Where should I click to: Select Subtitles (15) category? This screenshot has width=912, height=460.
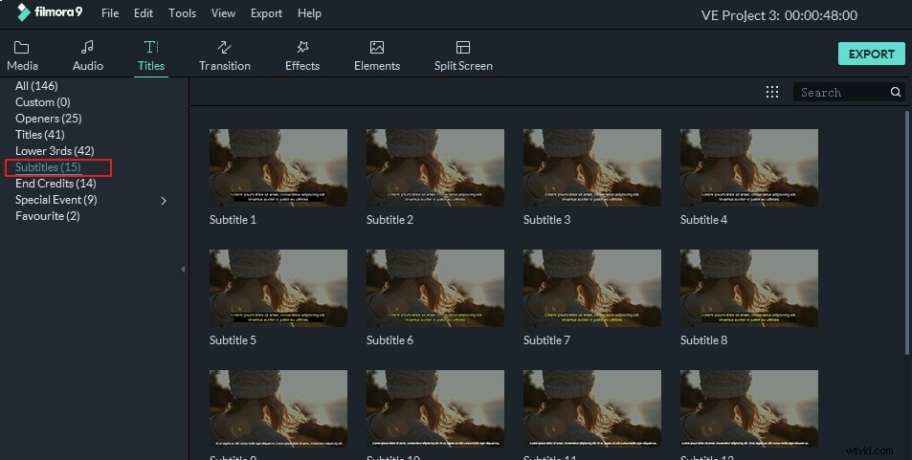tap(48, 167)
